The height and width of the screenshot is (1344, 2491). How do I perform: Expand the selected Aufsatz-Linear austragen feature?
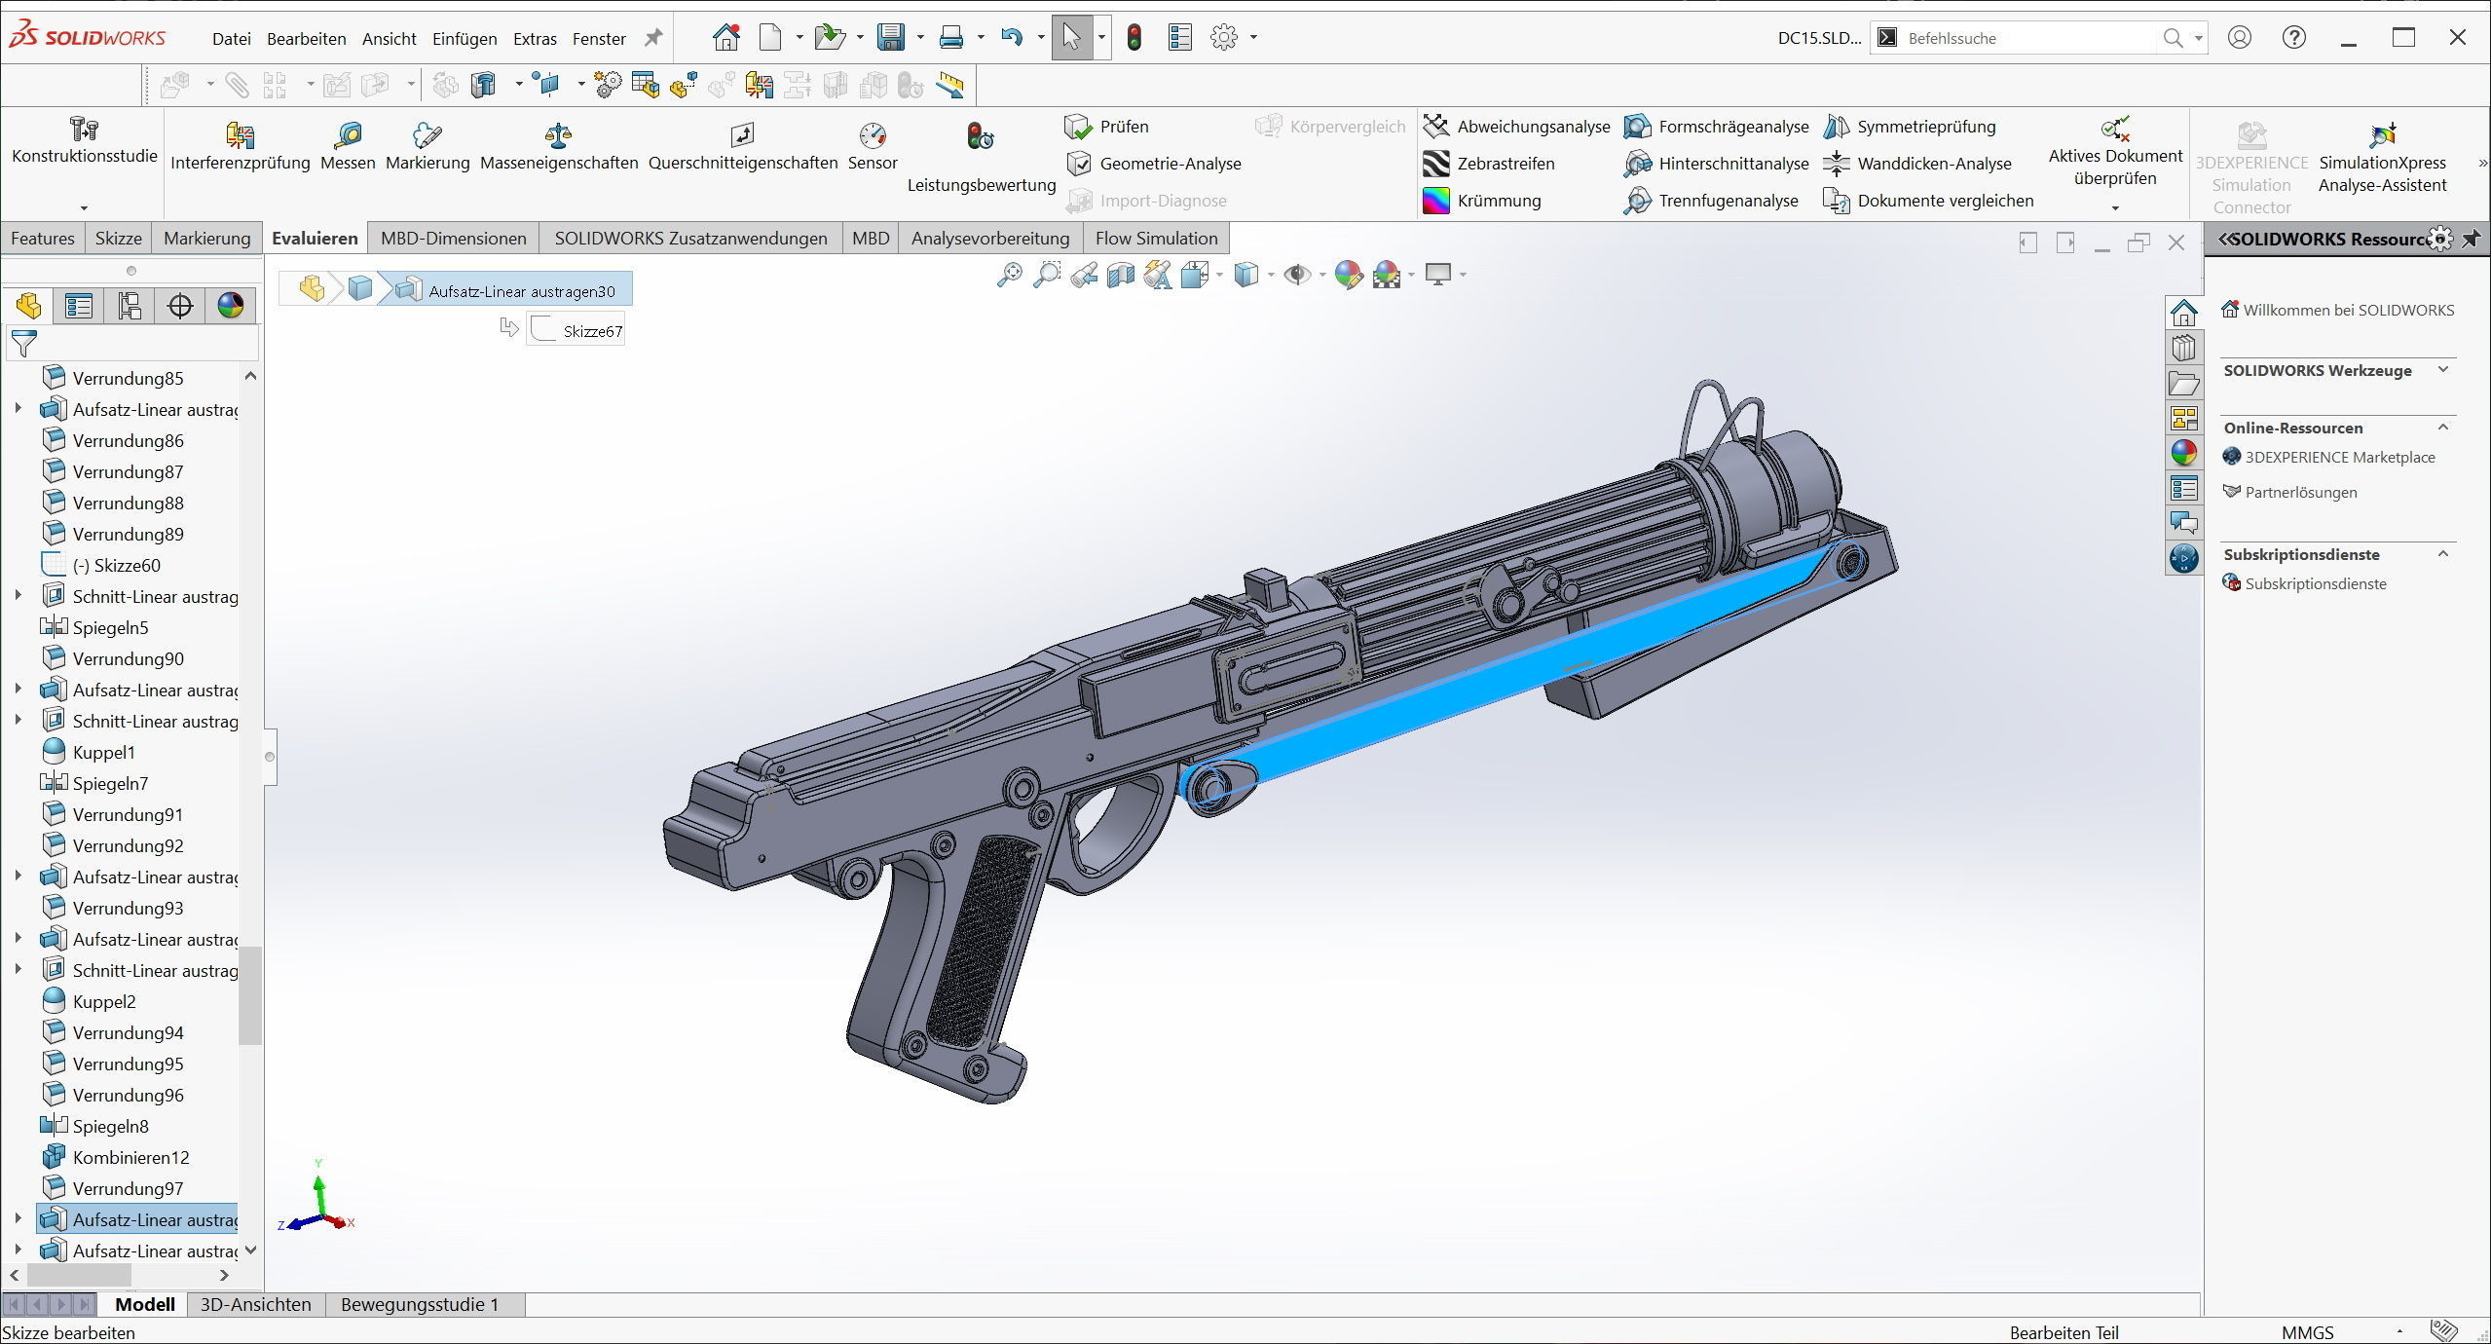point(18,1219)
